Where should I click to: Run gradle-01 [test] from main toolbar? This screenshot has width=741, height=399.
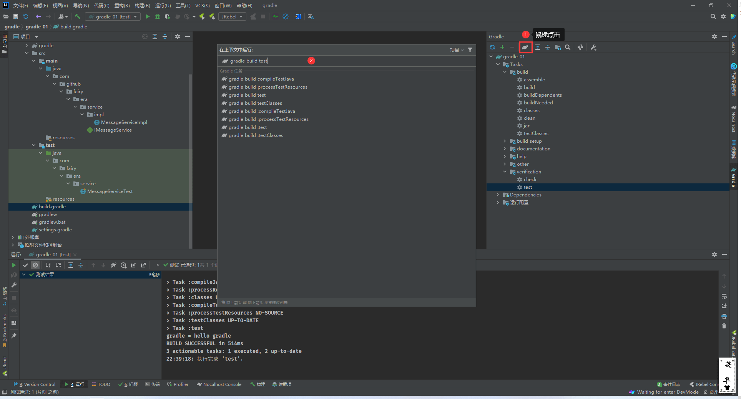[x=148, y=16]
